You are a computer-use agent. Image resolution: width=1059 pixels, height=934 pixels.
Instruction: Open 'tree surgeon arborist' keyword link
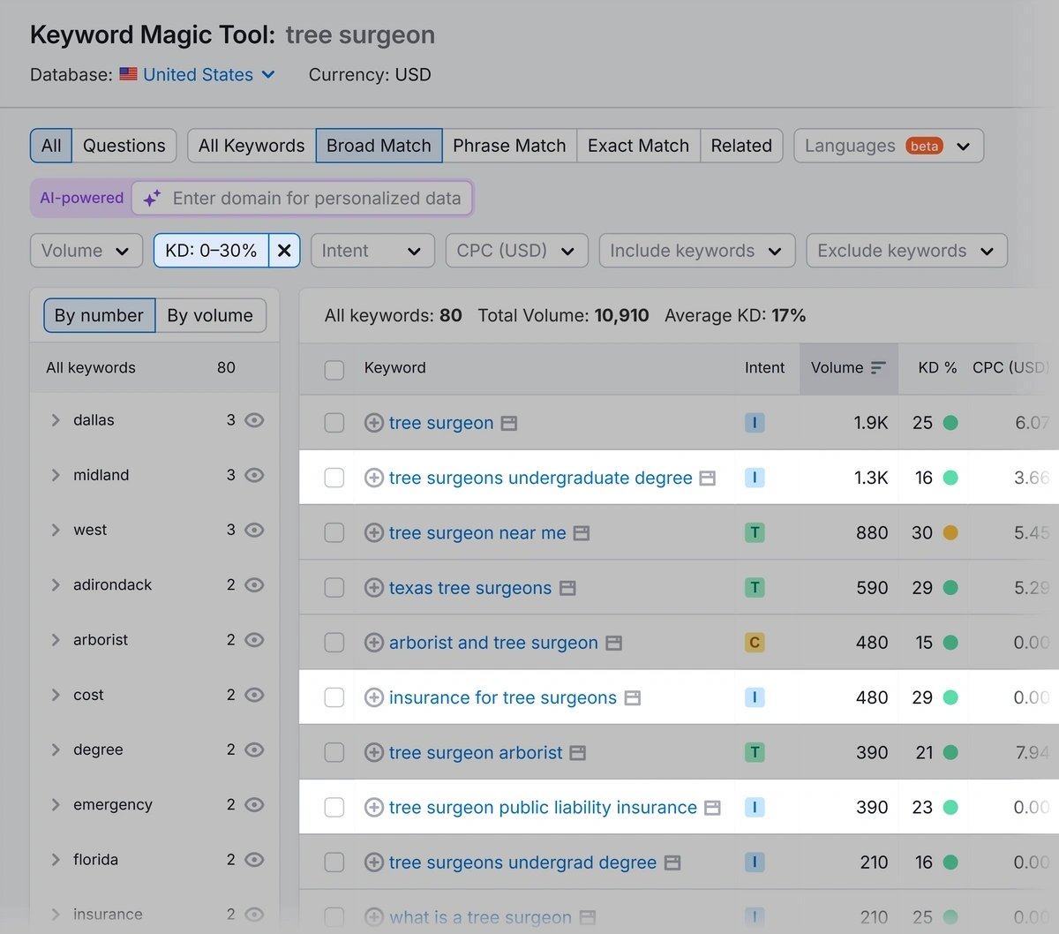476,753
